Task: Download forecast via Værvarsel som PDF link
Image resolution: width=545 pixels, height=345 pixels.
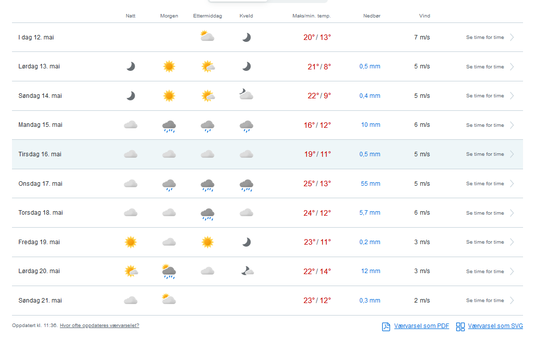Action: click(x=421, y=327)
